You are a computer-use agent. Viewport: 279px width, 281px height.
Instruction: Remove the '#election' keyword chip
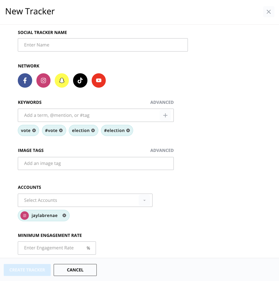tap(128, 130)
